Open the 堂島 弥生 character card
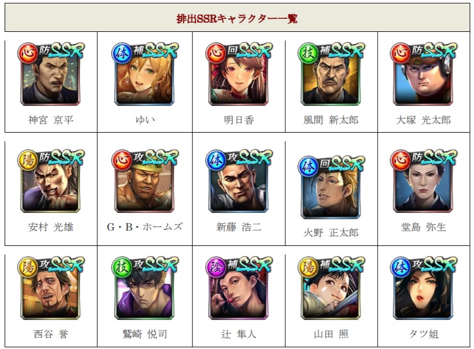 (x=423, y=181)
